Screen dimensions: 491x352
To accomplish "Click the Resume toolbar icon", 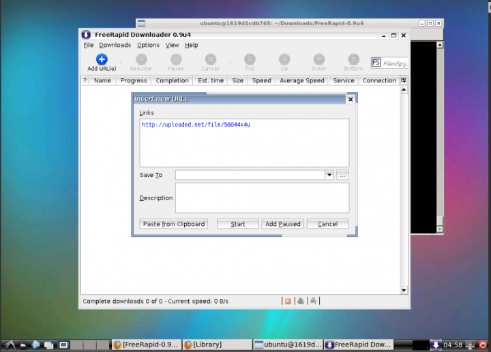I will pyautogui.click(x=141, y=59).
